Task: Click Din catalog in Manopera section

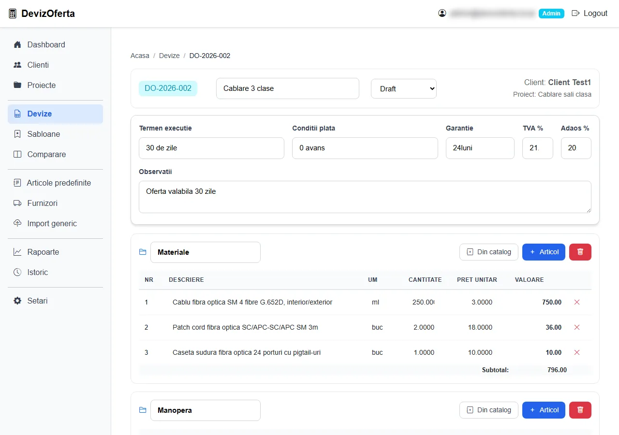Action: pyautogui.click(x=489, y=410)
